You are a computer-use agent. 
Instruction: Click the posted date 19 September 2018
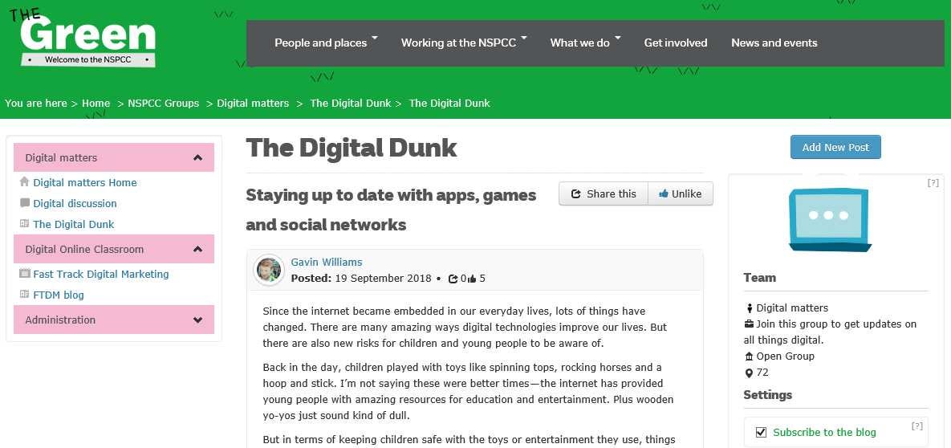tap(383, 279)
